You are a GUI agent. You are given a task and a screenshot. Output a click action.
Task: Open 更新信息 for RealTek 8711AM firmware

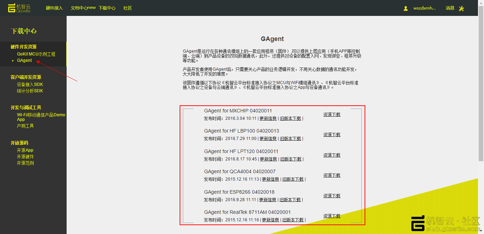tap(271, 220)
